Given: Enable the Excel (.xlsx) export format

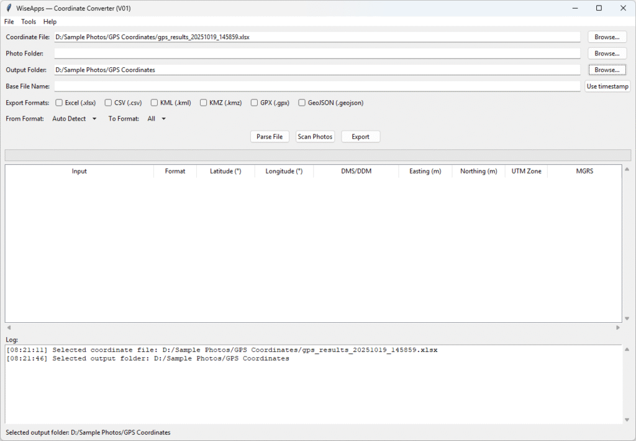Looking at the screenshot, I should [x=59, y=102].
